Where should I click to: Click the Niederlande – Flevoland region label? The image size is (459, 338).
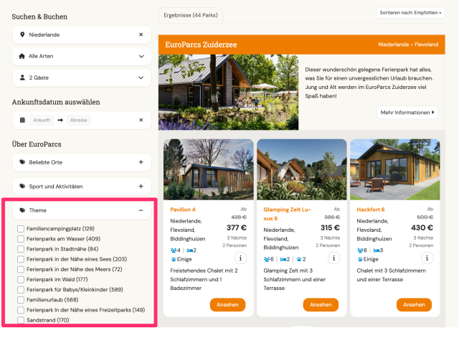coord(408,44)
